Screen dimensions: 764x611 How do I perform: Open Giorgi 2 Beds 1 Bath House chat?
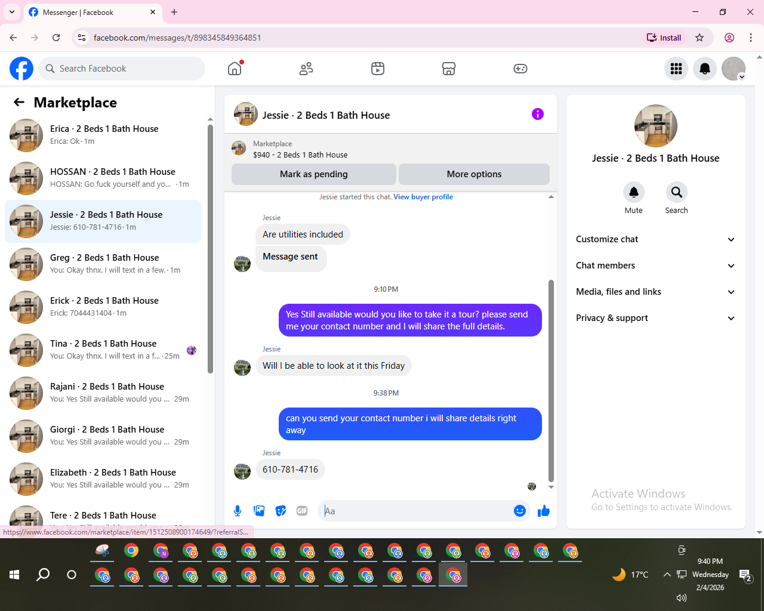point(103,436)
